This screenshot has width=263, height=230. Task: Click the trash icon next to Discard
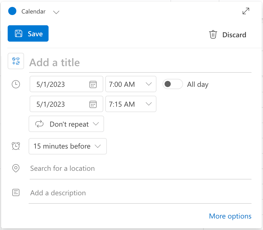(x=213, y=34)
